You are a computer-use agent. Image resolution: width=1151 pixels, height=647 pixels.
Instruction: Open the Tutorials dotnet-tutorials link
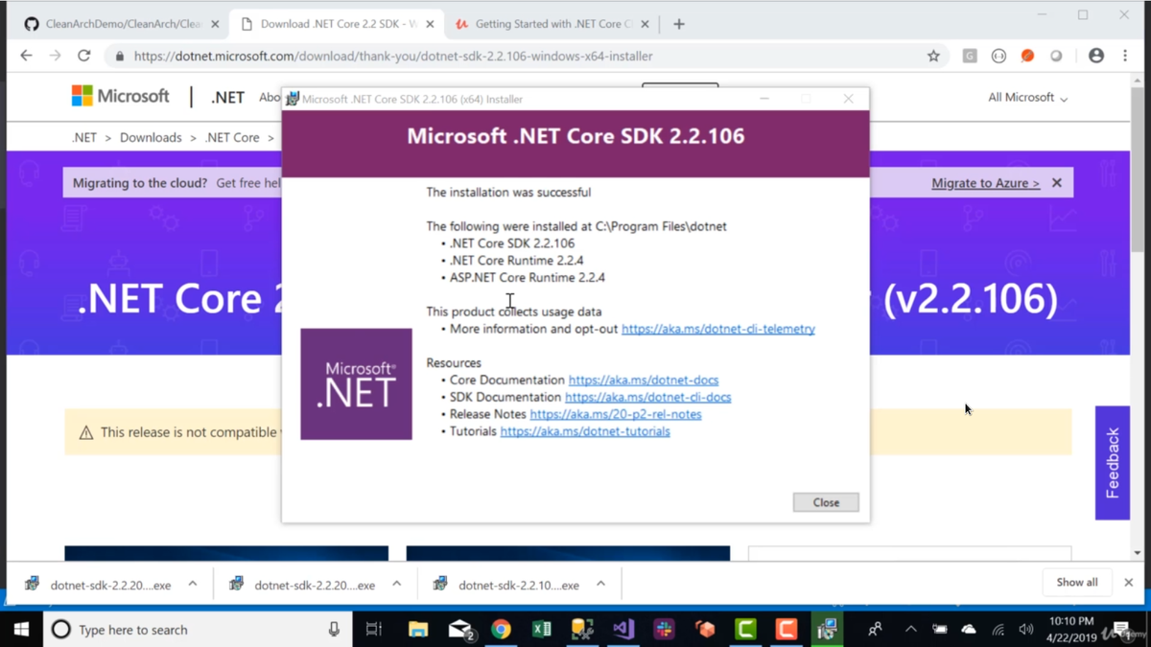[x=585, y=431]
